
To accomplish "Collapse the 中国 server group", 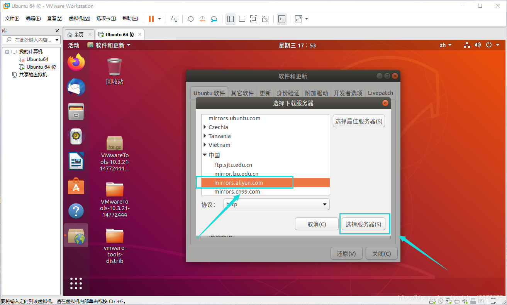I will click(205, 155).
